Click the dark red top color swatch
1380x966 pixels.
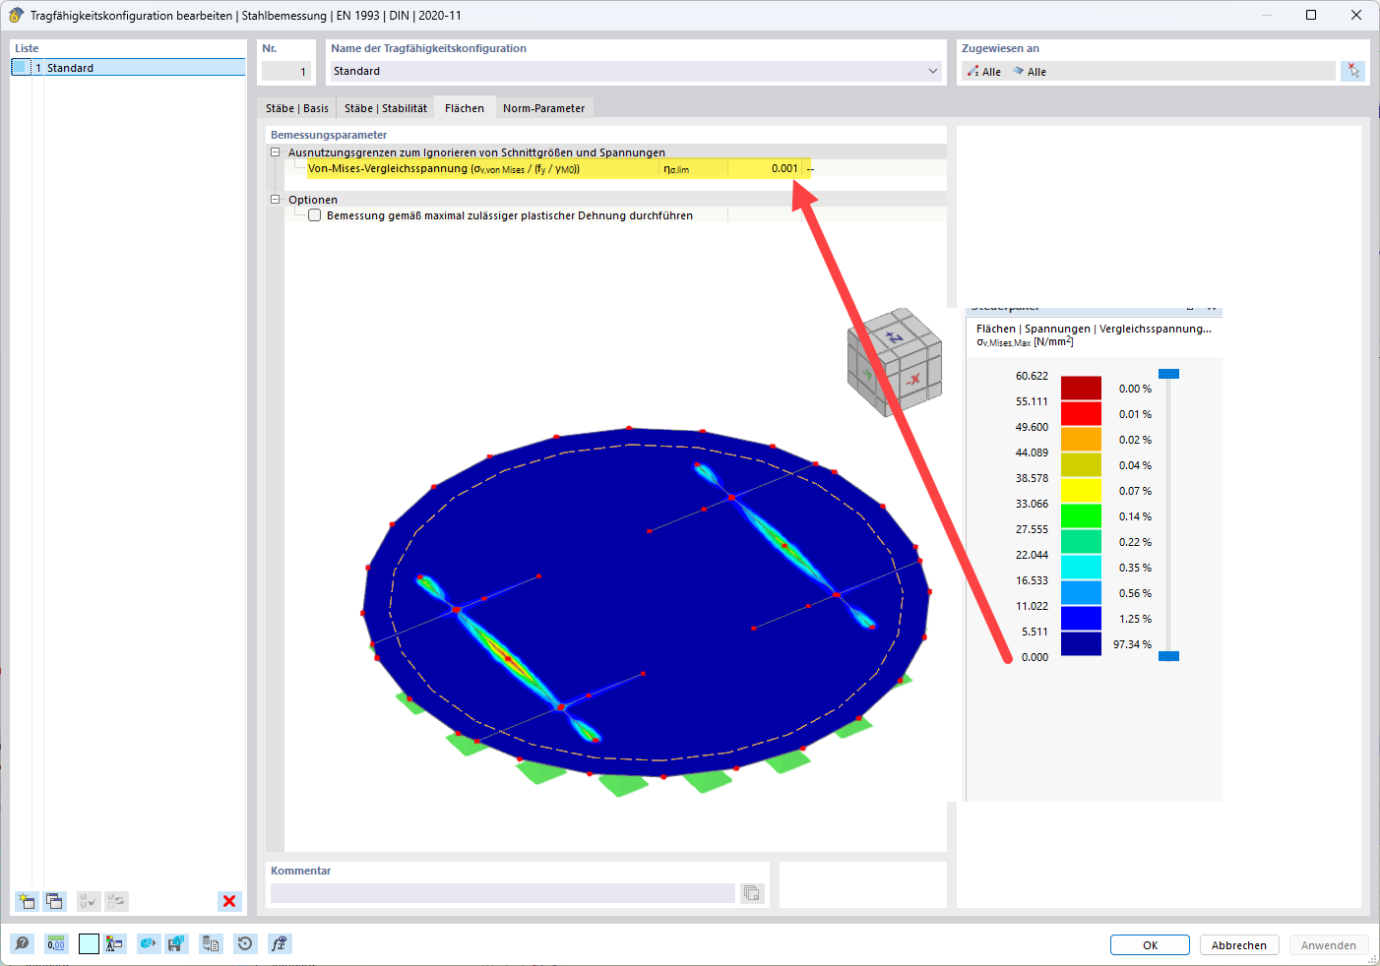pyautogui.click(x=1081, y=388)
